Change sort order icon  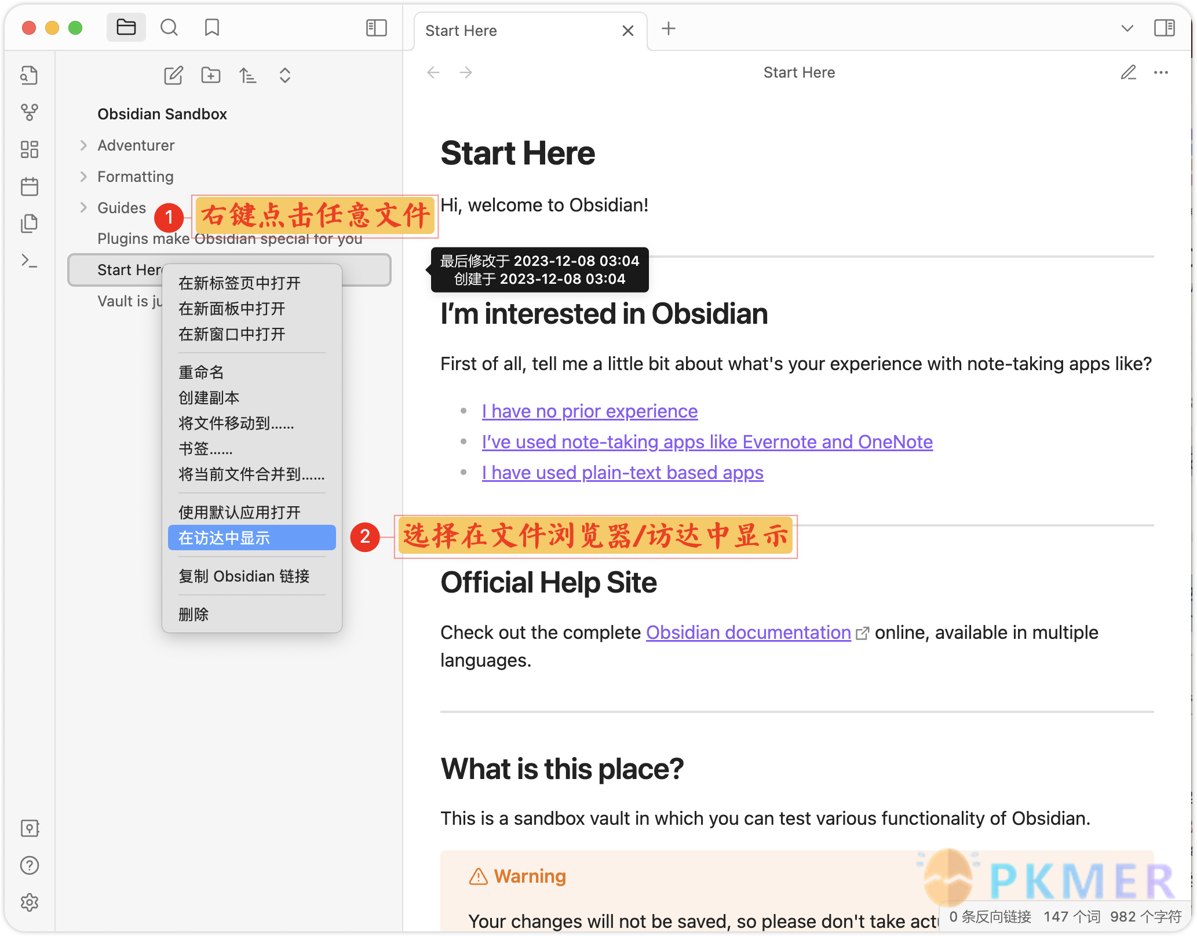(x=248, y=75)
